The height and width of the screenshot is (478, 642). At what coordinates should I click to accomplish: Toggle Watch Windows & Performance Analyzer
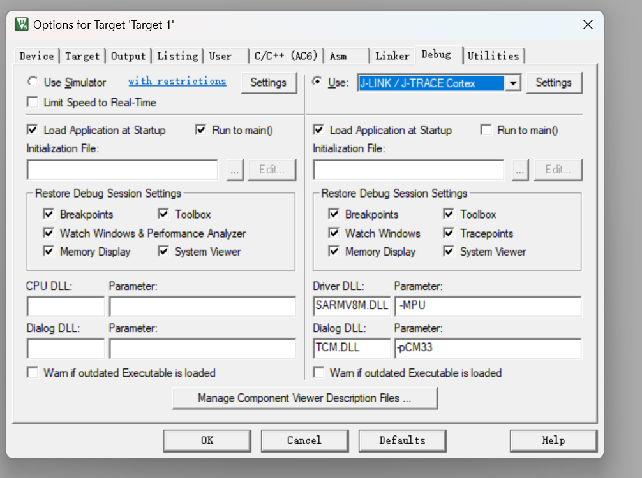pyautogui.click(x=49, y=233)
